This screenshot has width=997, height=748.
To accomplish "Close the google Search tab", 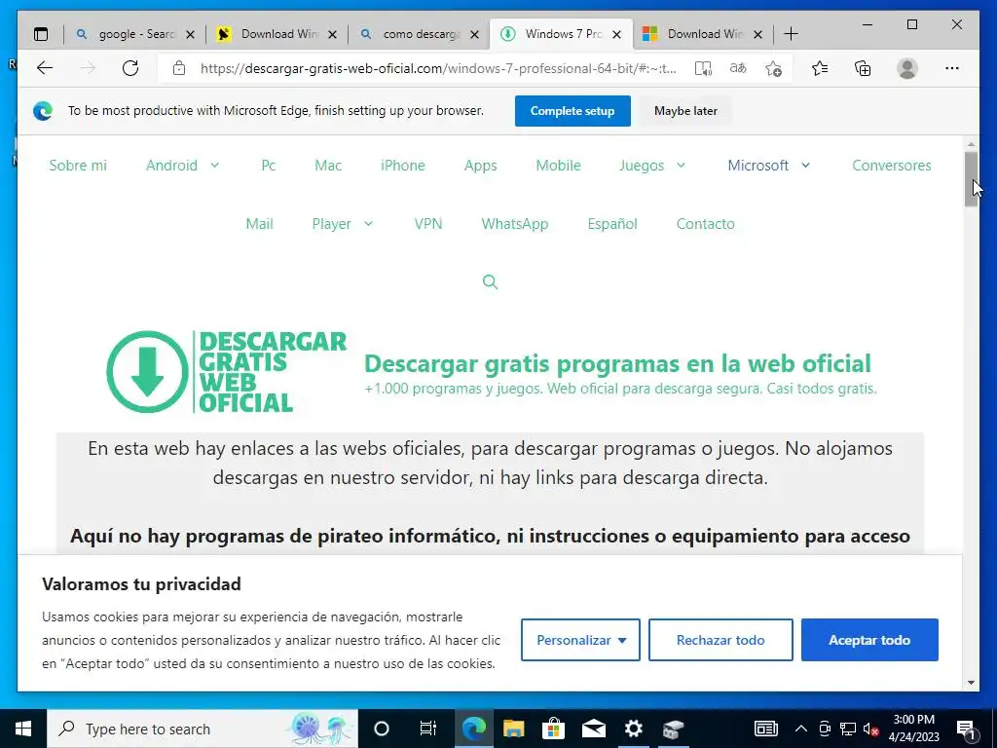I will [x=190, y=34].
